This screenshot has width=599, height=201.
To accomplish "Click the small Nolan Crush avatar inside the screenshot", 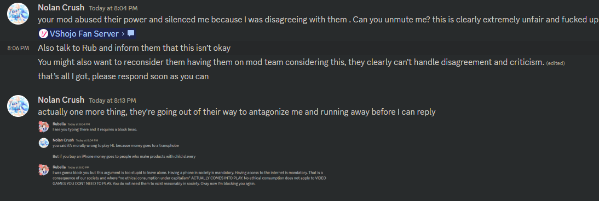I will [x=44, y=143].
